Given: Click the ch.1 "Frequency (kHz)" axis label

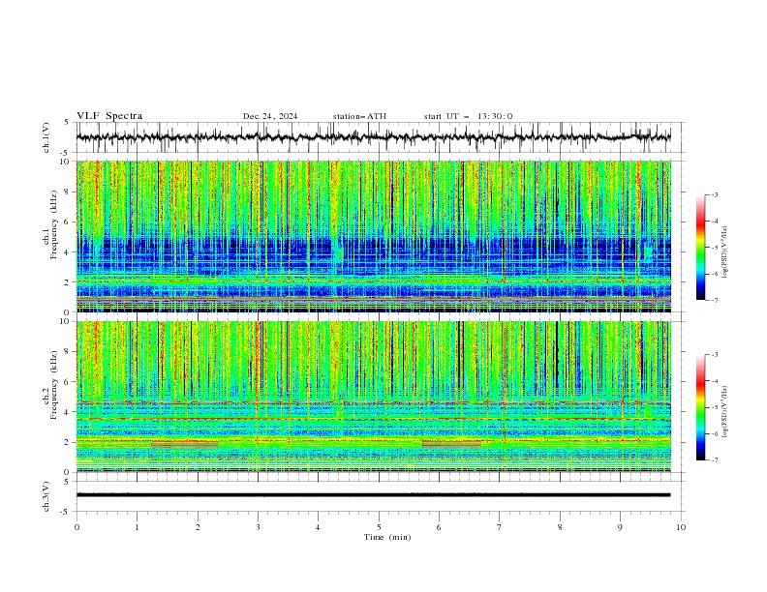Looking at the screenshot, I should click(53, 224).
